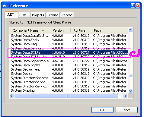Click the horizontal scroll left arrow
The image size is (144, 117).
pos(11,96)
